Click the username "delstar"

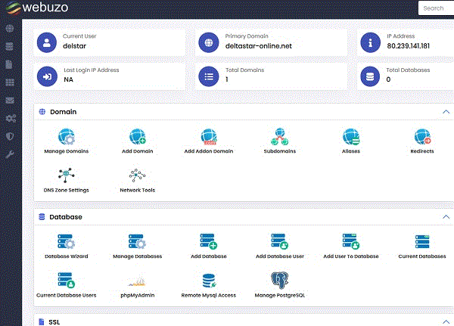click(x=74, y=46)
